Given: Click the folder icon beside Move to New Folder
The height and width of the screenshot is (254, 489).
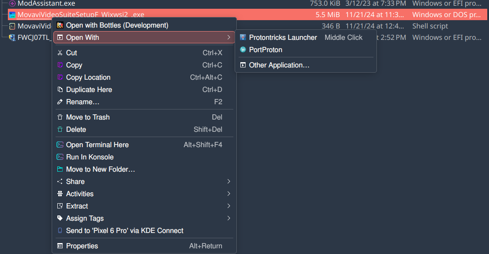Looking at the screenshot, I should pos(60,169).
